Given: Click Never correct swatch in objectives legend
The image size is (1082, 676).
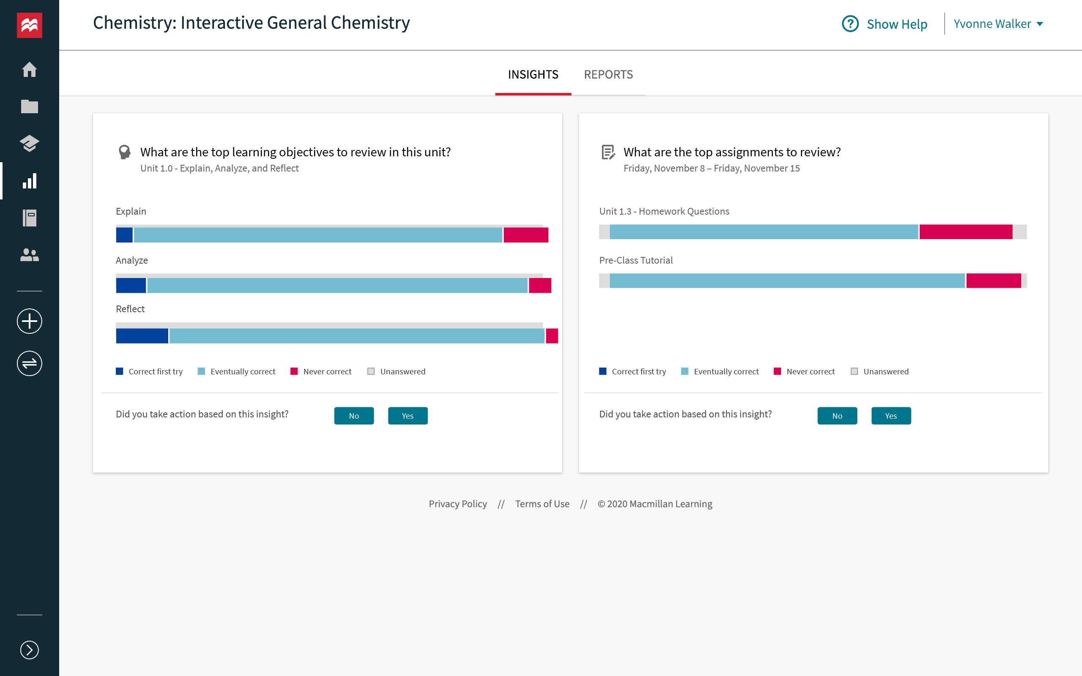Looking at the screenshot, I should 294,371.
